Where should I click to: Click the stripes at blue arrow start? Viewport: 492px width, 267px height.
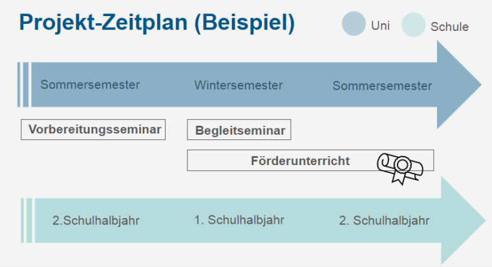pyautogui.click(x=24, y=84)
